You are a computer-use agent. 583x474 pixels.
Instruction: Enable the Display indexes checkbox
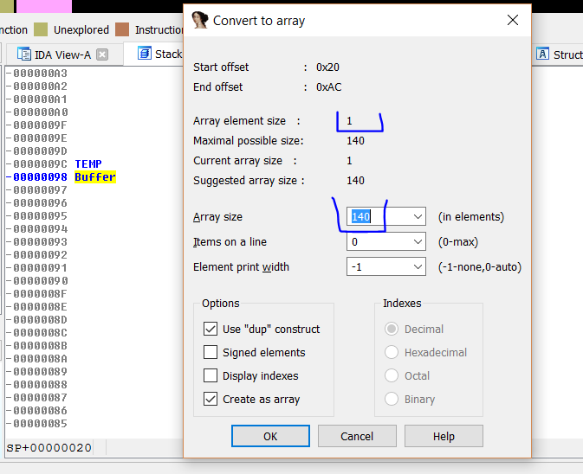click(x=211, y=375)
